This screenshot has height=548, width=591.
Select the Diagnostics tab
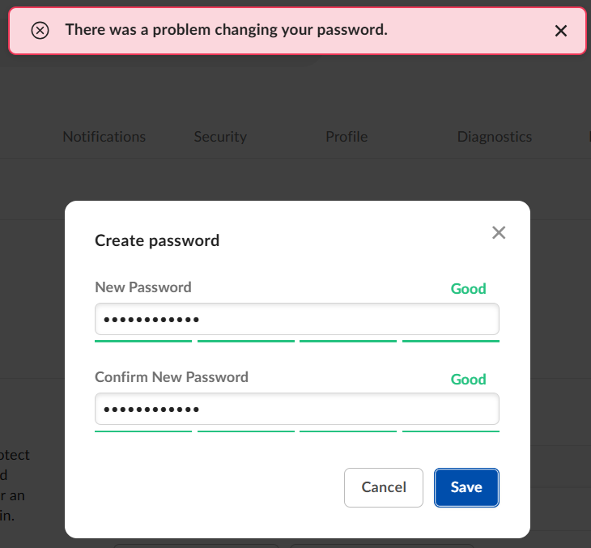tap(495, 137)
